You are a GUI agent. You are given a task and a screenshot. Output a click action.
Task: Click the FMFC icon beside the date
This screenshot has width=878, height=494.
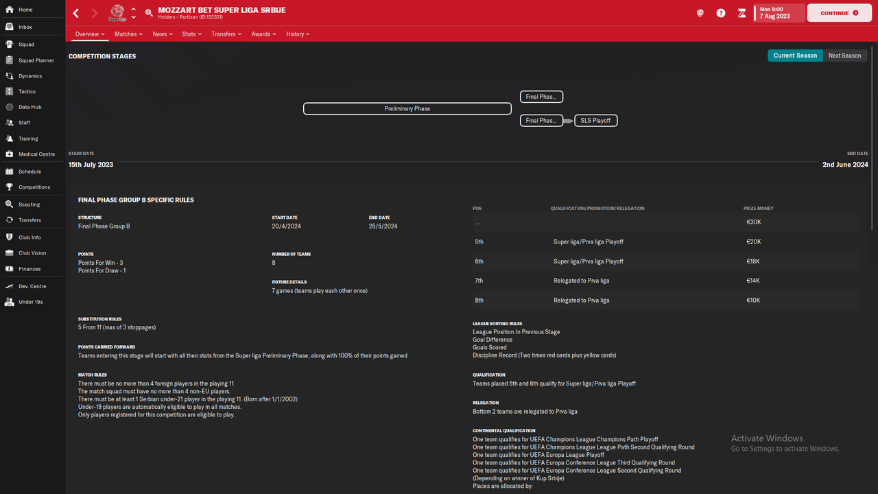pyautogui.click(x=741, y=13)
